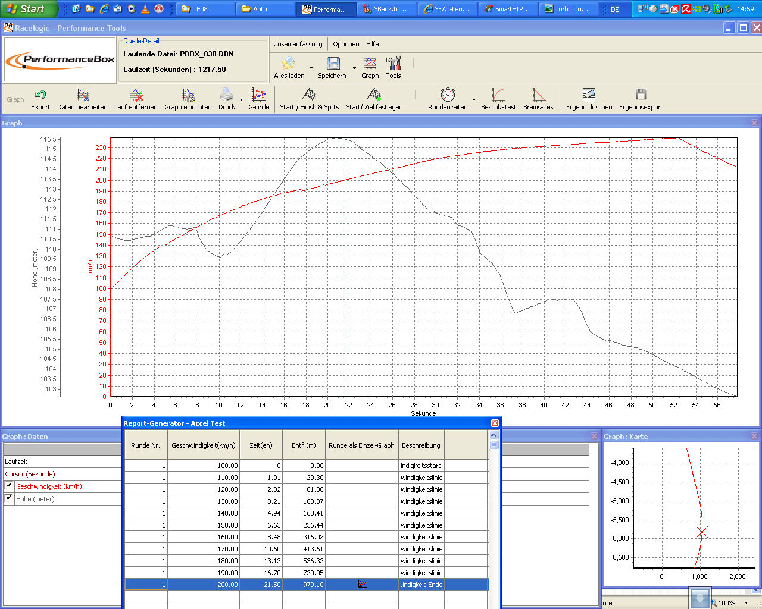
Task: Expand the Alles laden dropdown arrow
Action: tap(311, 68)
